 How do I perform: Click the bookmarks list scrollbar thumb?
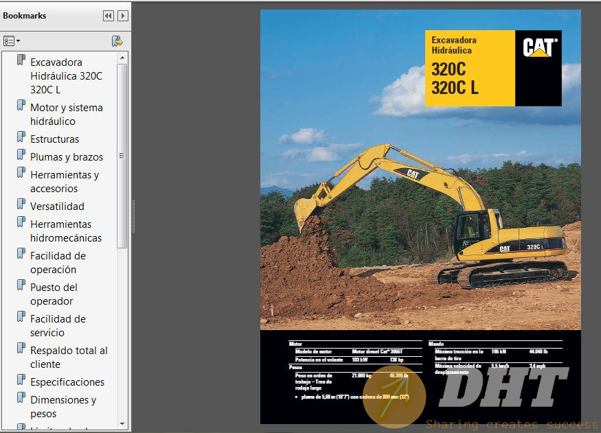(x=122, y=156)
